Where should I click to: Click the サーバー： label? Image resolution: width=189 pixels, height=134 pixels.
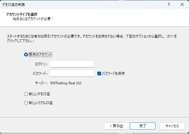pos(41,83)
